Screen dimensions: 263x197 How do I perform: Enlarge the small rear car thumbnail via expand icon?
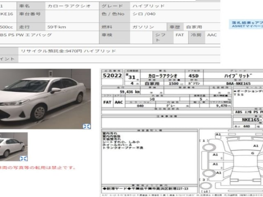[23, 158]
